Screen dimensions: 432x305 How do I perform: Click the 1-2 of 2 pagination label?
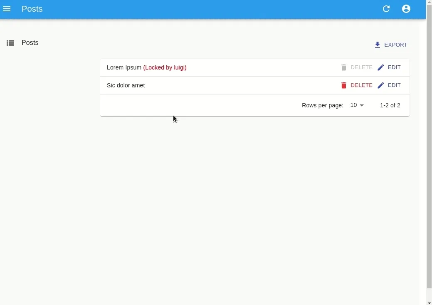(390, 105)
